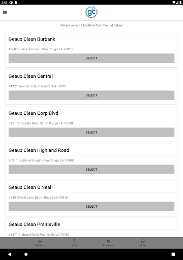Open the Purchase cart icon

tap(108, 241)
